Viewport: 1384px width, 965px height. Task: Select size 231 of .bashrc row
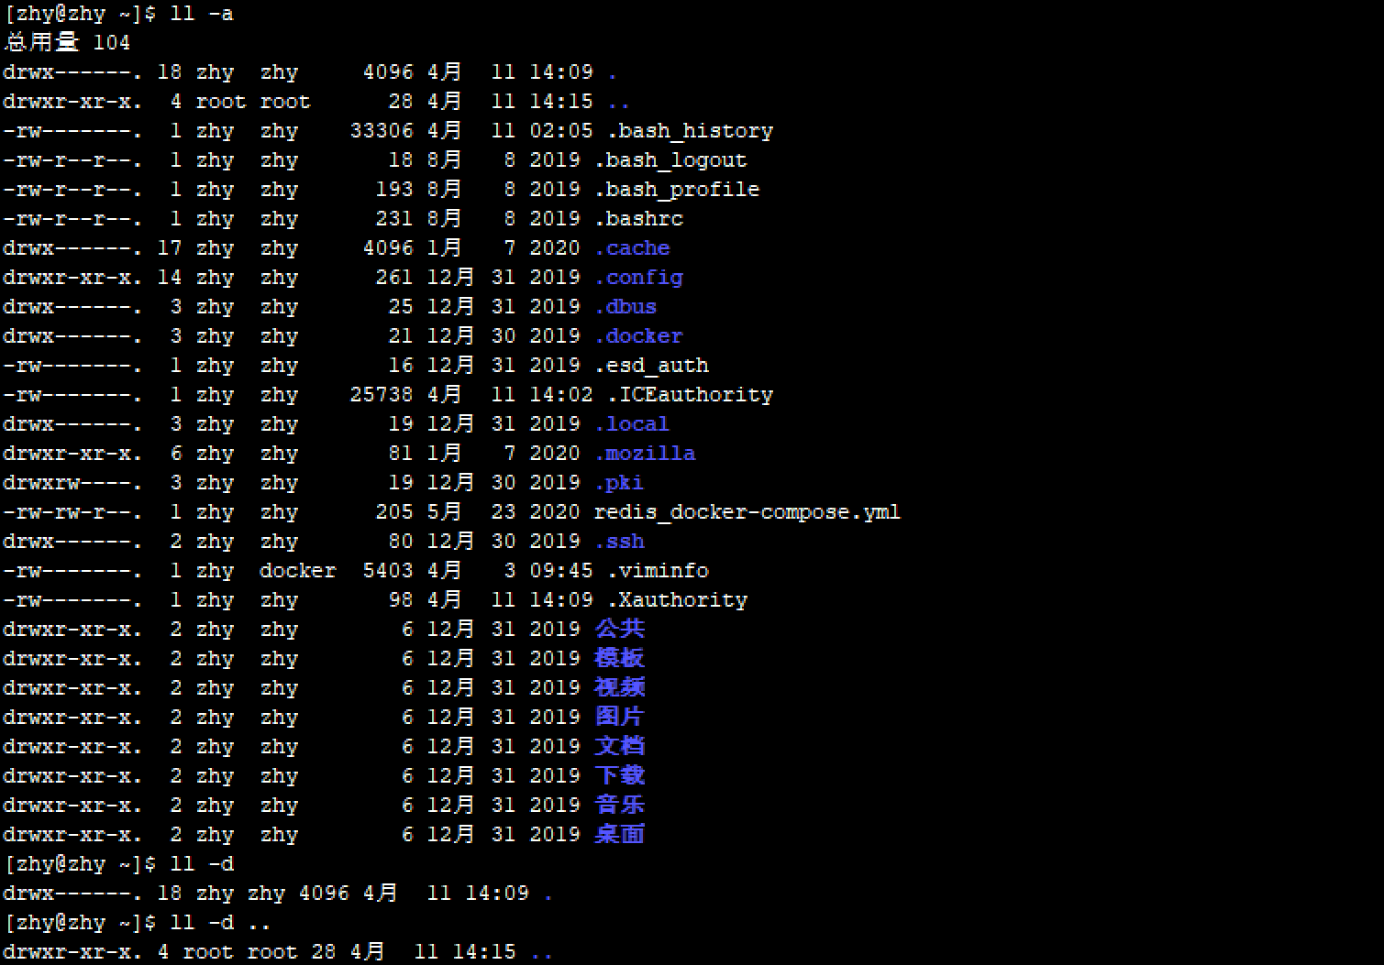(x=394, y=219)
